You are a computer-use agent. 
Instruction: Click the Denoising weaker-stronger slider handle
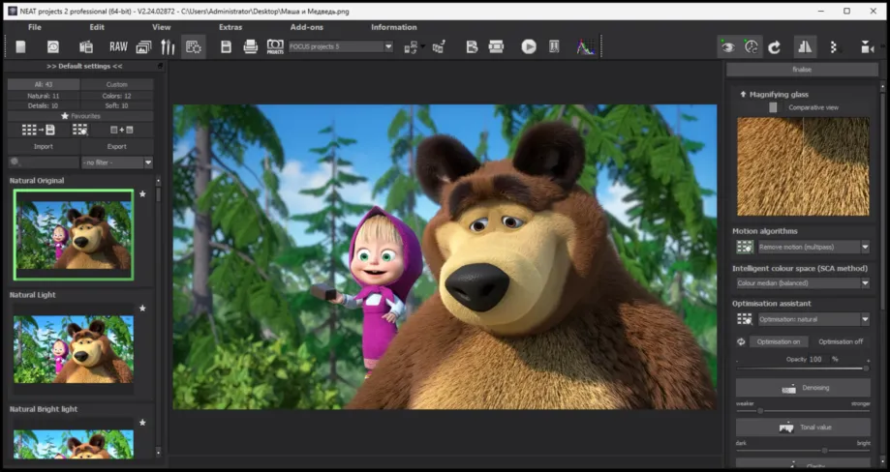[x=760, y=410]
